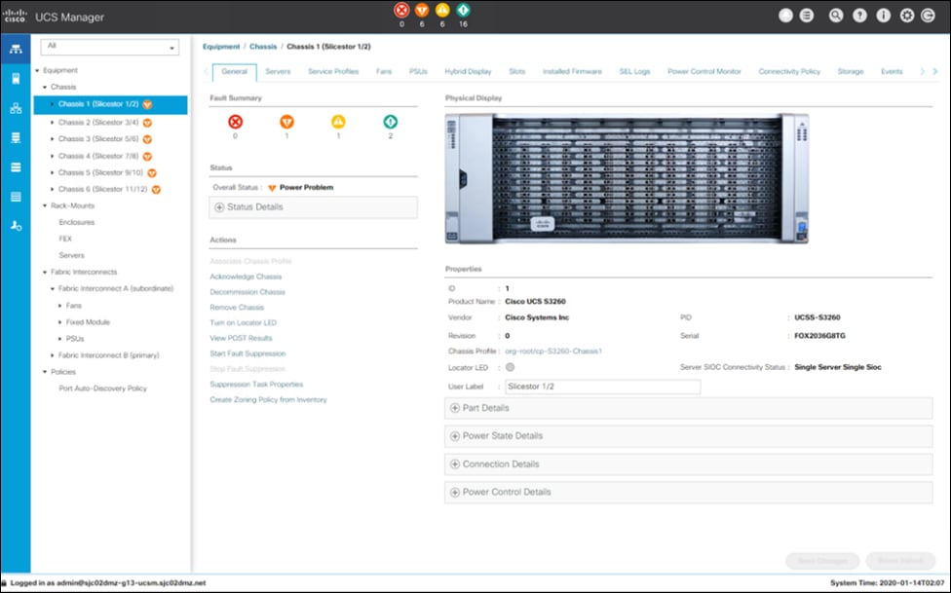
Task: Open the Storage icon in the navigation bar
Action: pyautogui.click(x=16, y=197)
